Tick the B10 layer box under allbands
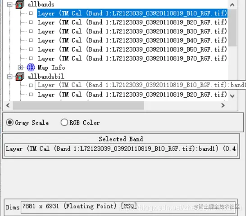 [31, 13]
